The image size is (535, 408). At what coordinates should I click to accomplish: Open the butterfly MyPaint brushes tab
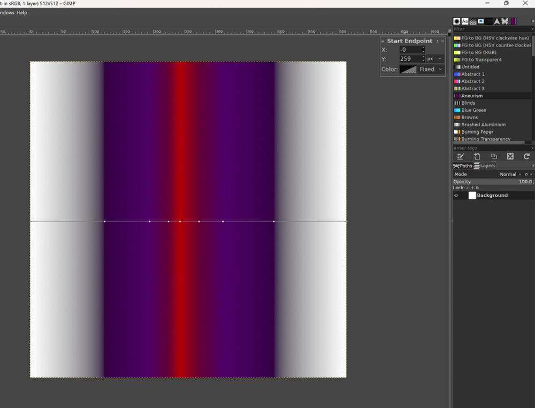tap(505, 21)
